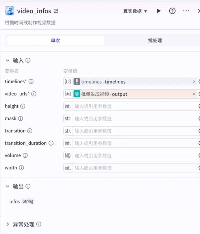The image size is (200, 234).
Task: Click the info icon next to timelines
Action: tap(31, 82)
